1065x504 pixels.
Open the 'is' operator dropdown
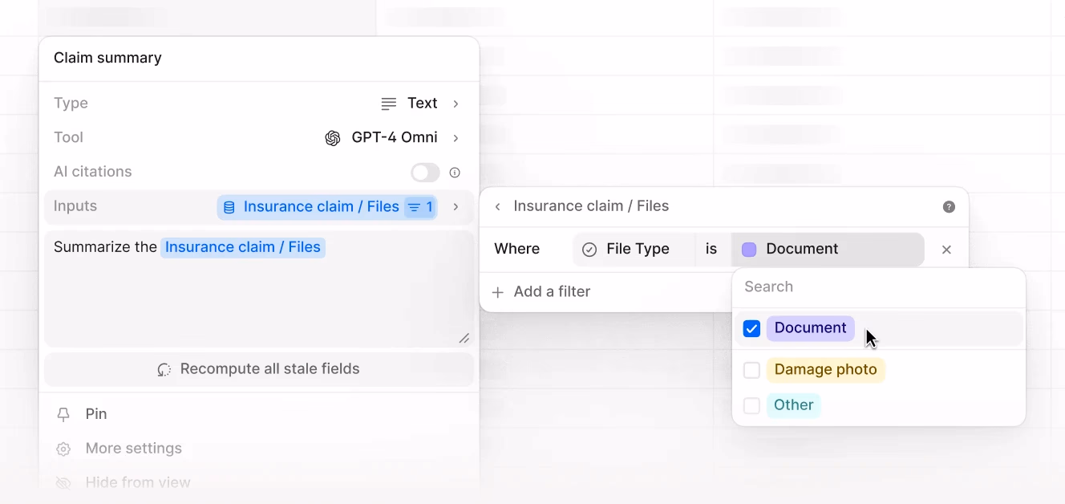click(712, 250)
